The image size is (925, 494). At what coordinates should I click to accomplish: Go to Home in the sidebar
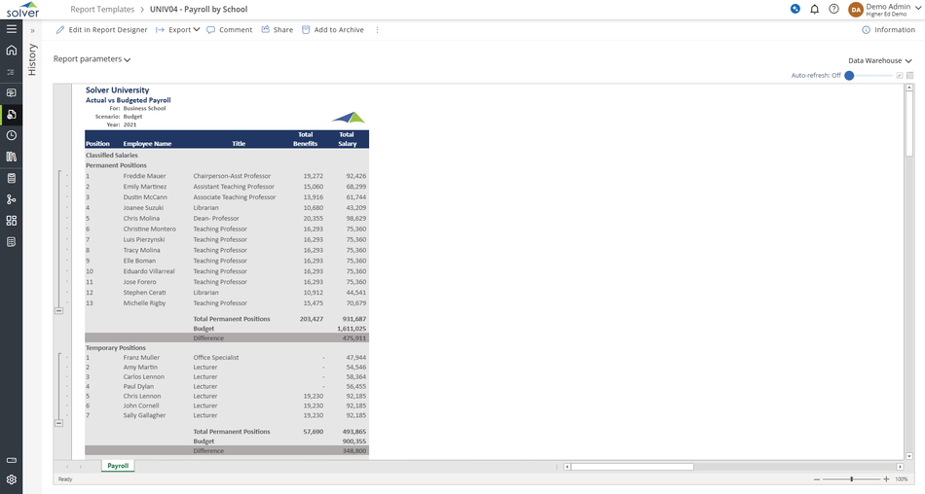tap(12, 51)
